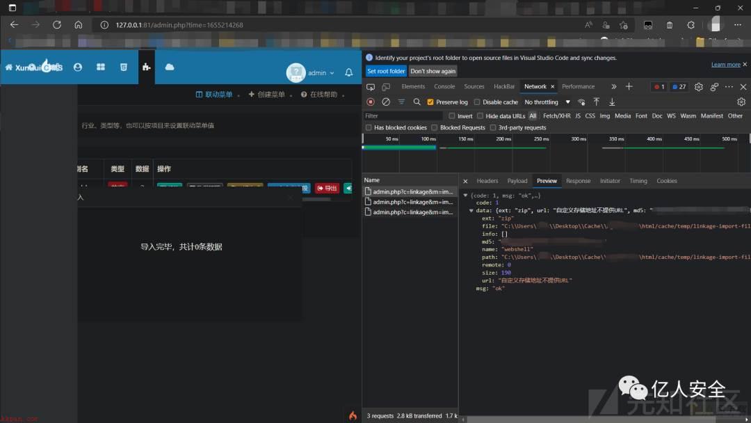The height and width of the screenshot is (423, 751).
Task: Click Read Aloud icon in address bar
Action: (589, 24)
